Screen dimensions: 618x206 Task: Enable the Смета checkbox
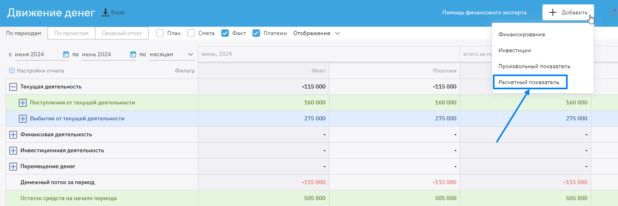[191, 33]
